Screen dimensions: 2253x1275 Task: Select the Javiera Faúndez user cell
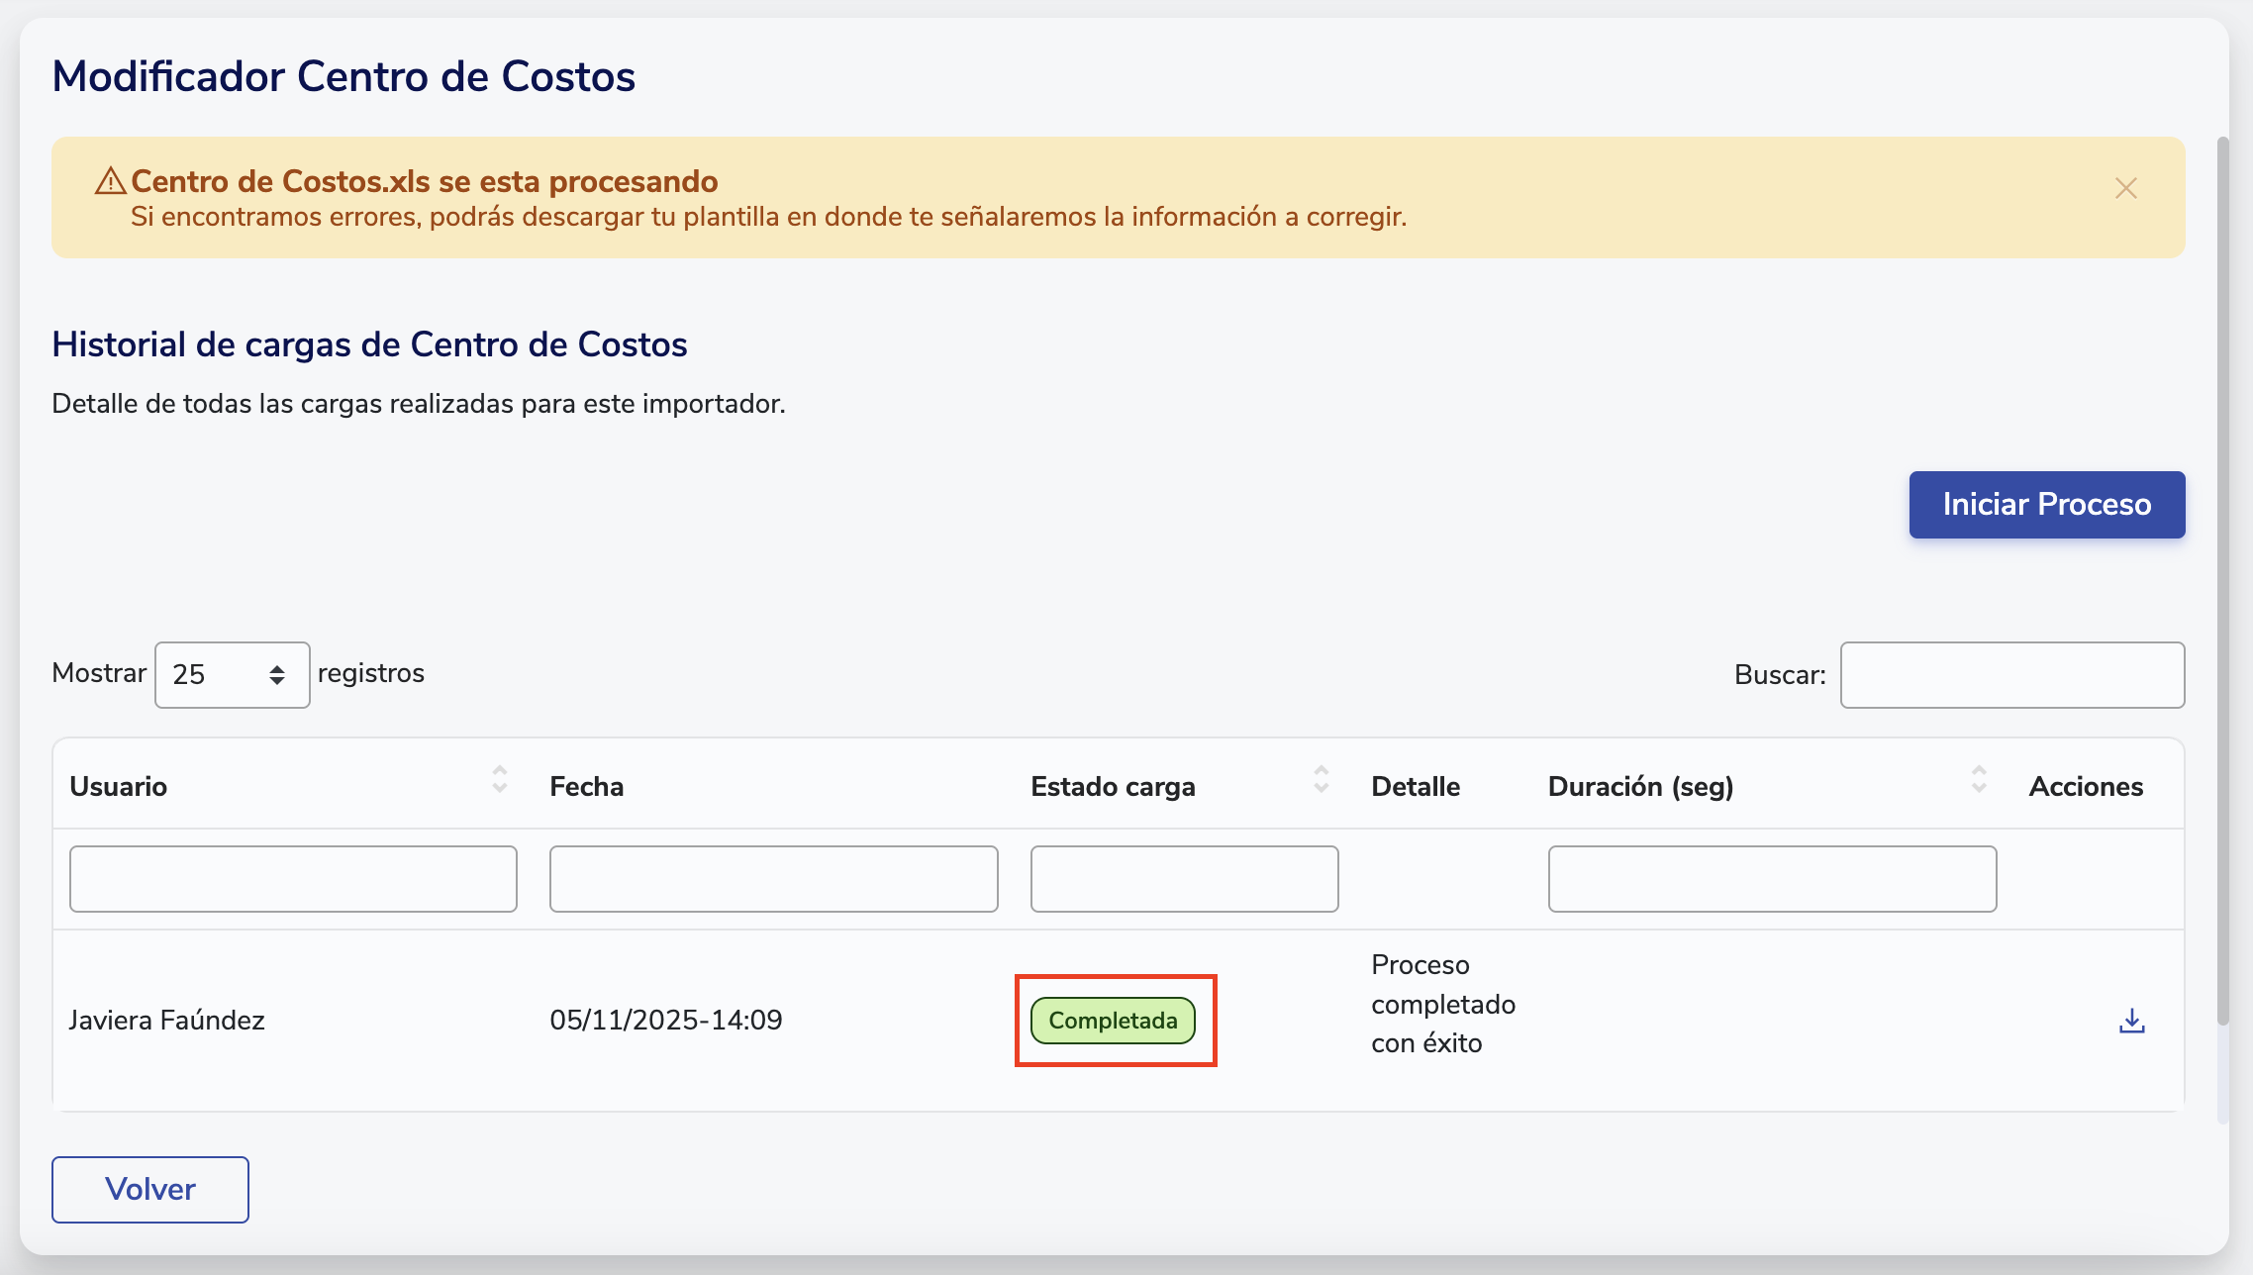(167, 1021)
